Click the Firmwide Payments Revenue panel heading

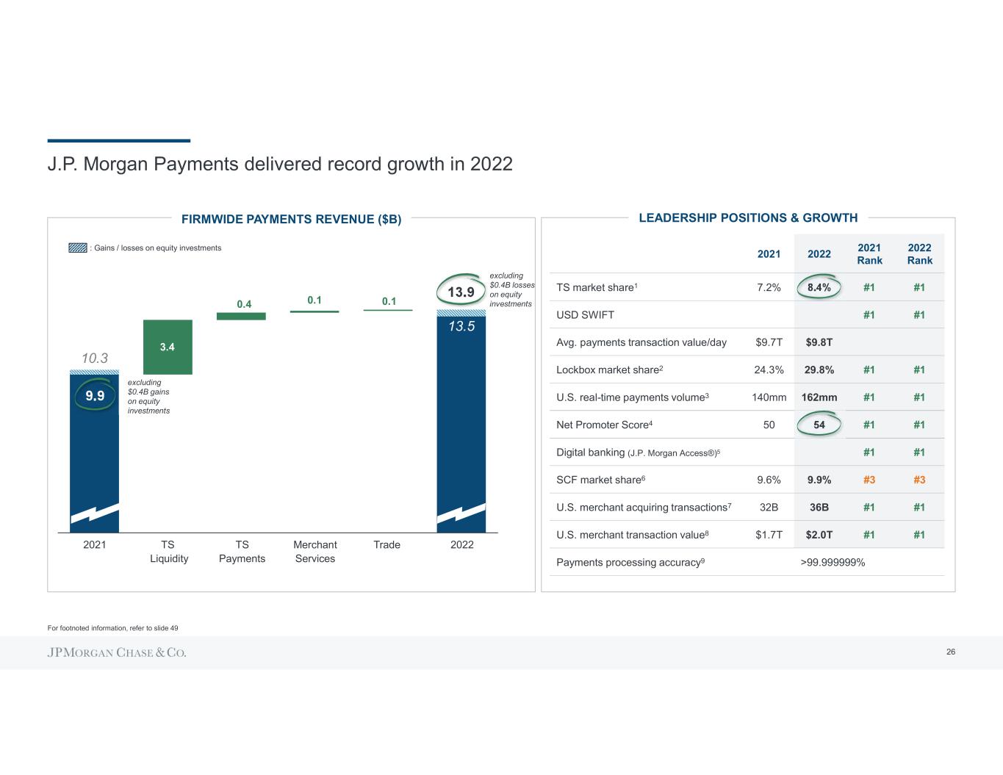click(291, 219)
